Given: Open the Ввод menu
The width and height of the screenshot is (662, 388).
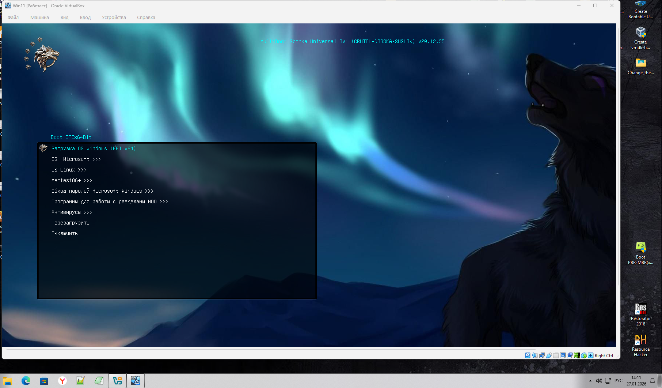Looking at the screenshot, I should [x=85, y=18].
